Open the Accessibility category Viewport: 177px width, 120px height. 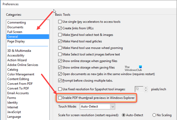point(16,55)
